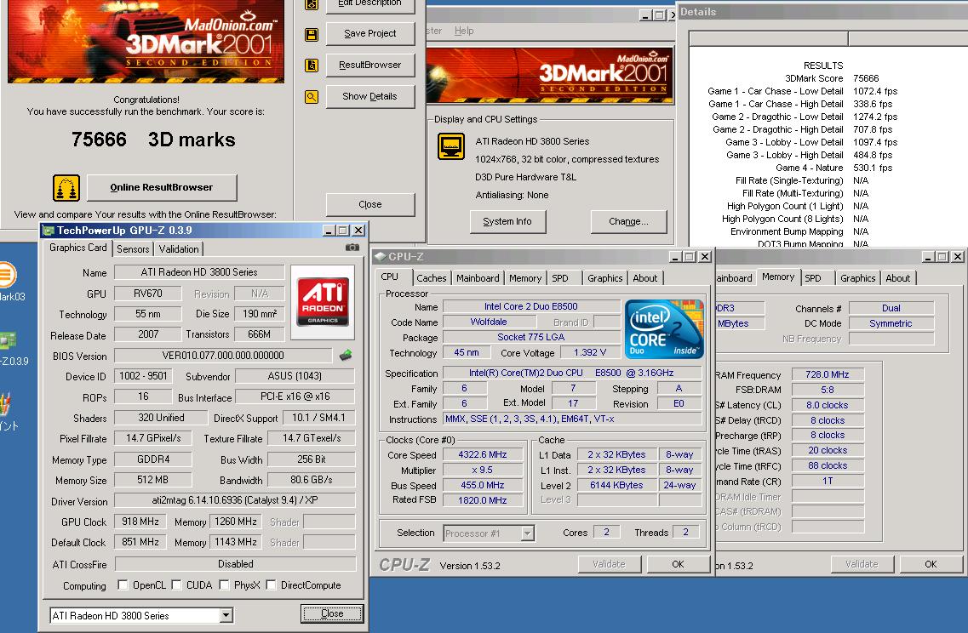Click OK in the front CPU-Z window
The height and width of the screenshot is (633, 968).
678,564
